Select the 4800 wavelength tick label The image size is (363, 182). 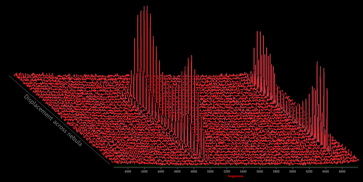[x=194, y=172]
